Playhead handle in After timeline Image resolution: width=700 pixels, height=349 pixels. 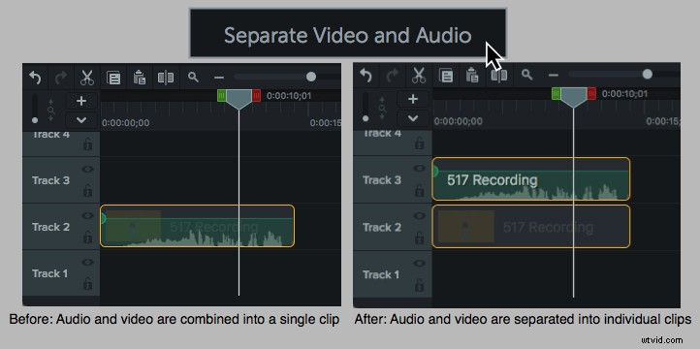[x=574, y=97]
